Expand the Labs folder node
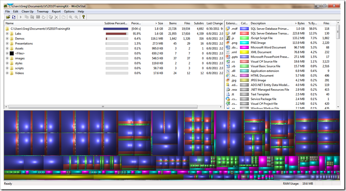 pos(7,34)
